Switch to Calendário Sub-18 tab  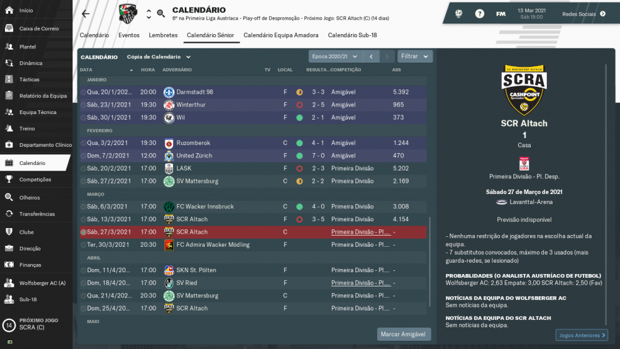(x=352, y=35)
